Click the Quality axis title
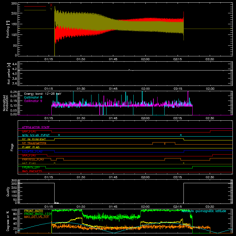The height and width of the screenshot is (236, 236). click(8, 191)
